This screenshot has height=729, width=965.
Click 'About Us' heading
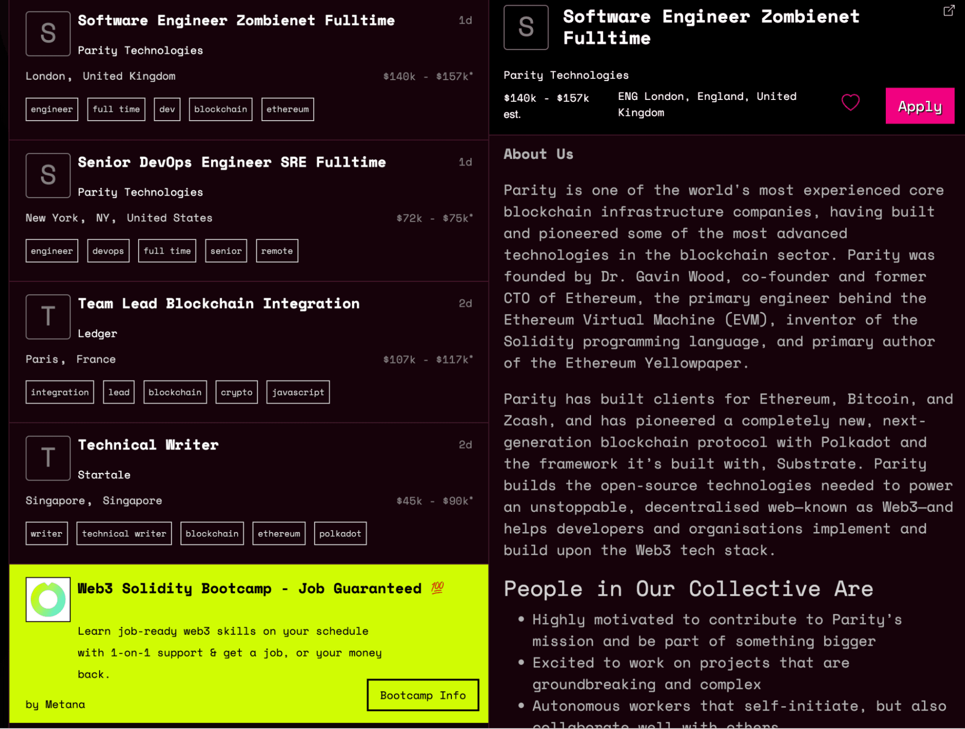pos(538,154)
